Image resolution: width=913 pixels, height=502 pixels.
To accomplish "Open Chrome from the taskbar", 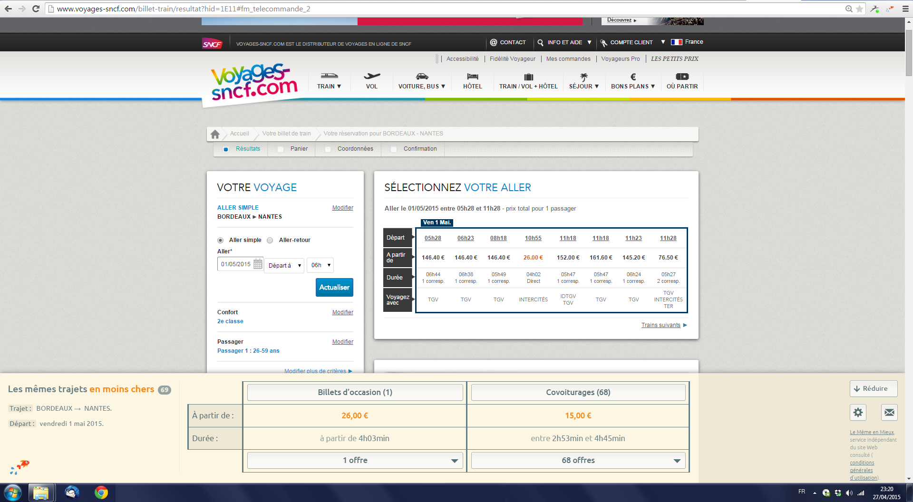I will point(101,492).
